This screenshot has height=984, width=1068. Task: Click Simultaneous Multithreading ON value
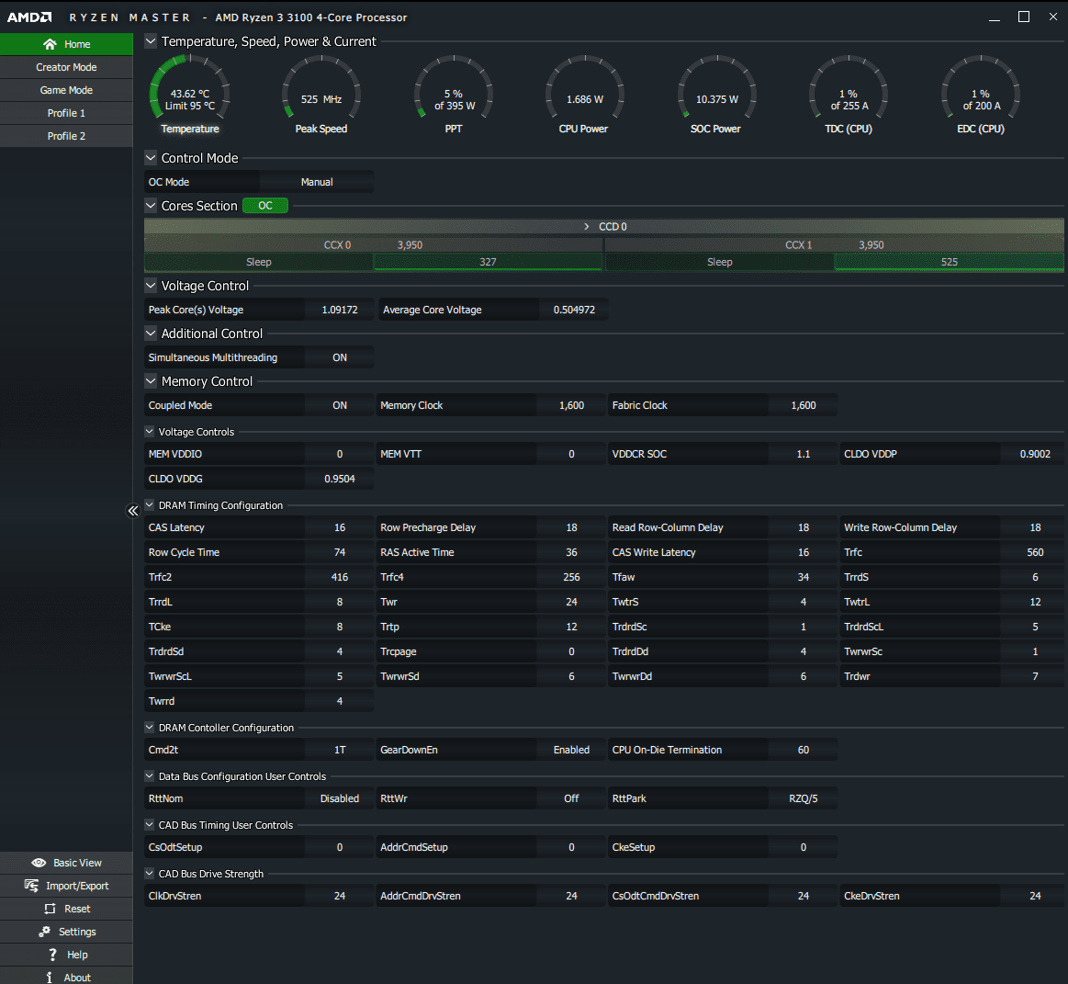339,357
